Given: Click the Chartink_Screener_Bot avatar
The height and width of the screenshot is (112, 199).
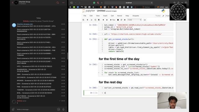Looking at the screenshot, I should (14, 25).
